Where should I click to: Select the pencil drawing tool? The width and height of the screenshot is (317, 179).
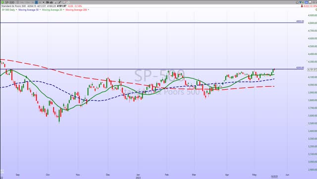click(x=60, y=2)
